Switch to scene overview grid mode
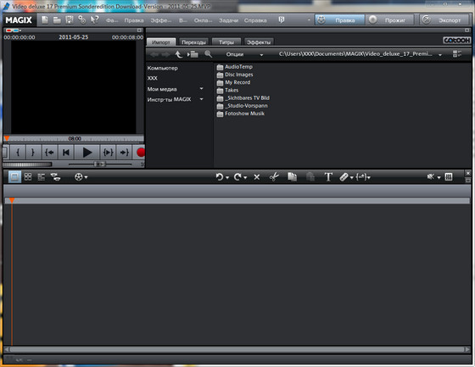This screenshot has height=367, width=475. 28,177
